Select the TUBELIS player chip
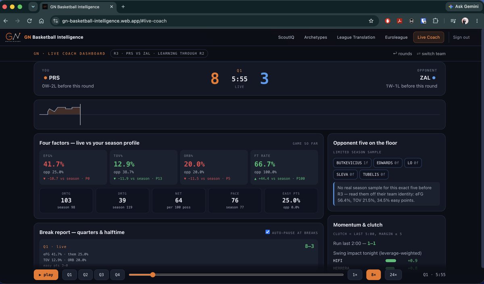This screenshot has height=284, width=484. click(x=374, y=175)
